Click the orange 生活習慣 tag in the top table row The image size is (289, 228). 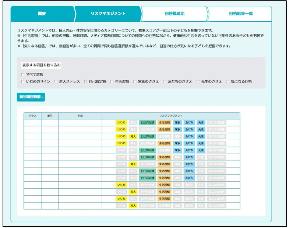tap(165, 123)
